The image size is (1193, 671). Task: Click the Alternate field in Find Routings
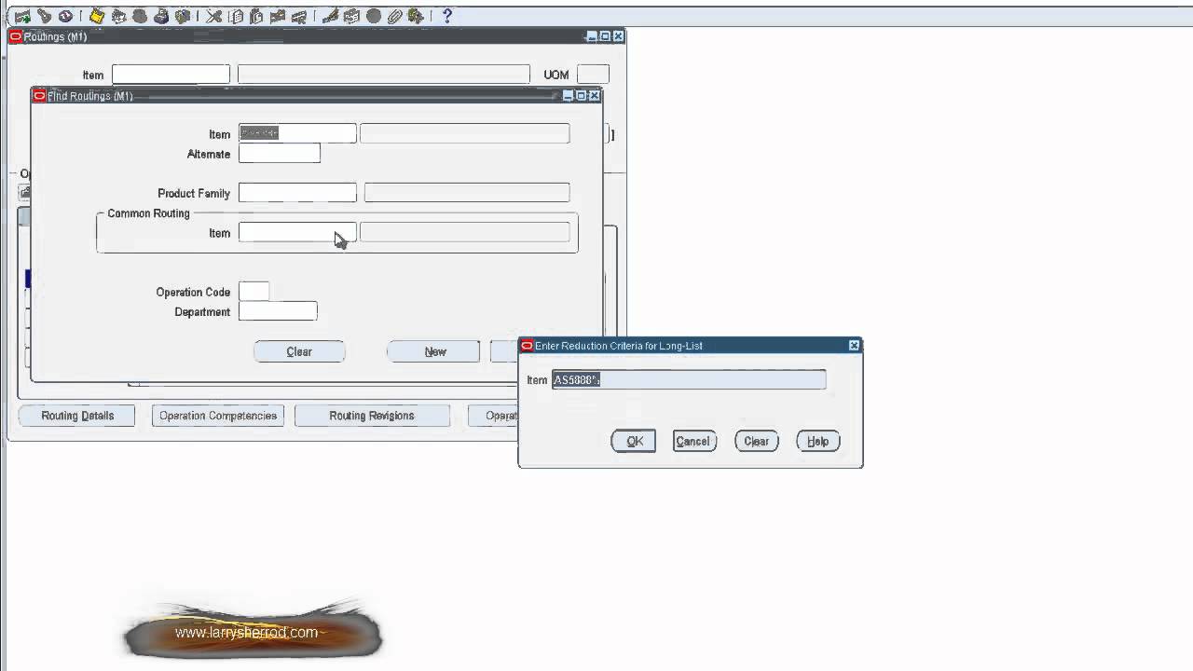coord(280,153)
